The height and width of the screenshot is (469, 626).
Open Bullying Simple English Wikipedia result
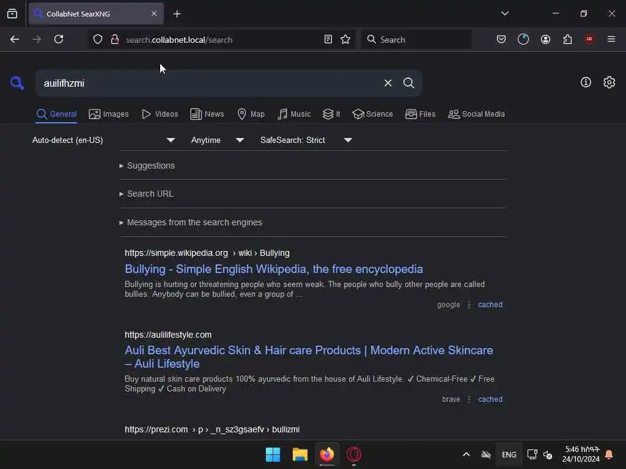[x=274, y=269]
